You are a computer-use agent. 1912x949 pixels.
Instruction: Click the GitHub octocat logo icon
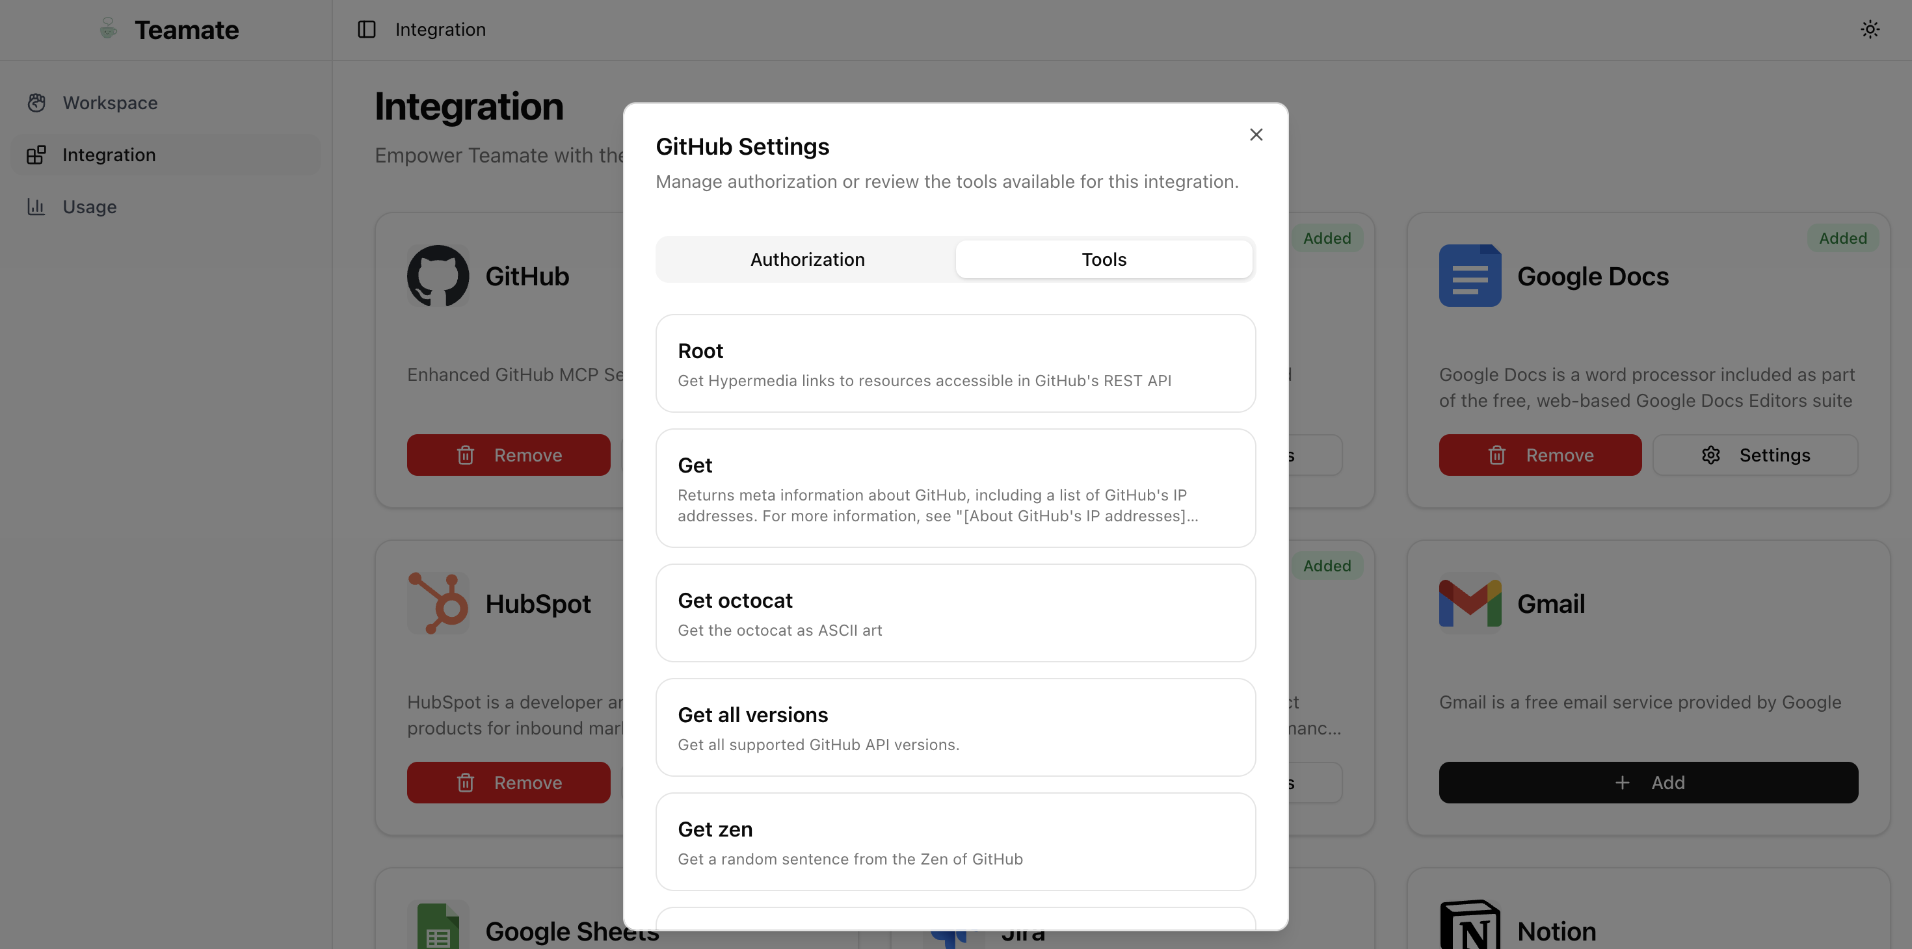tap(439, 276)
